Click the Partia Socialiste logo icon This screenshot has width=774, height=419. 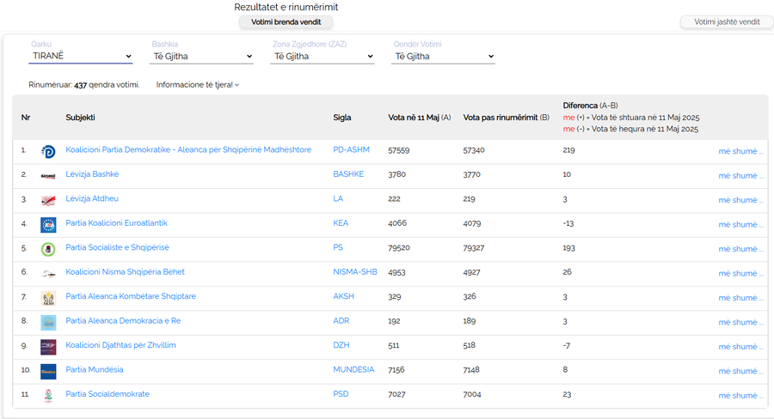(x=48, y=250)
